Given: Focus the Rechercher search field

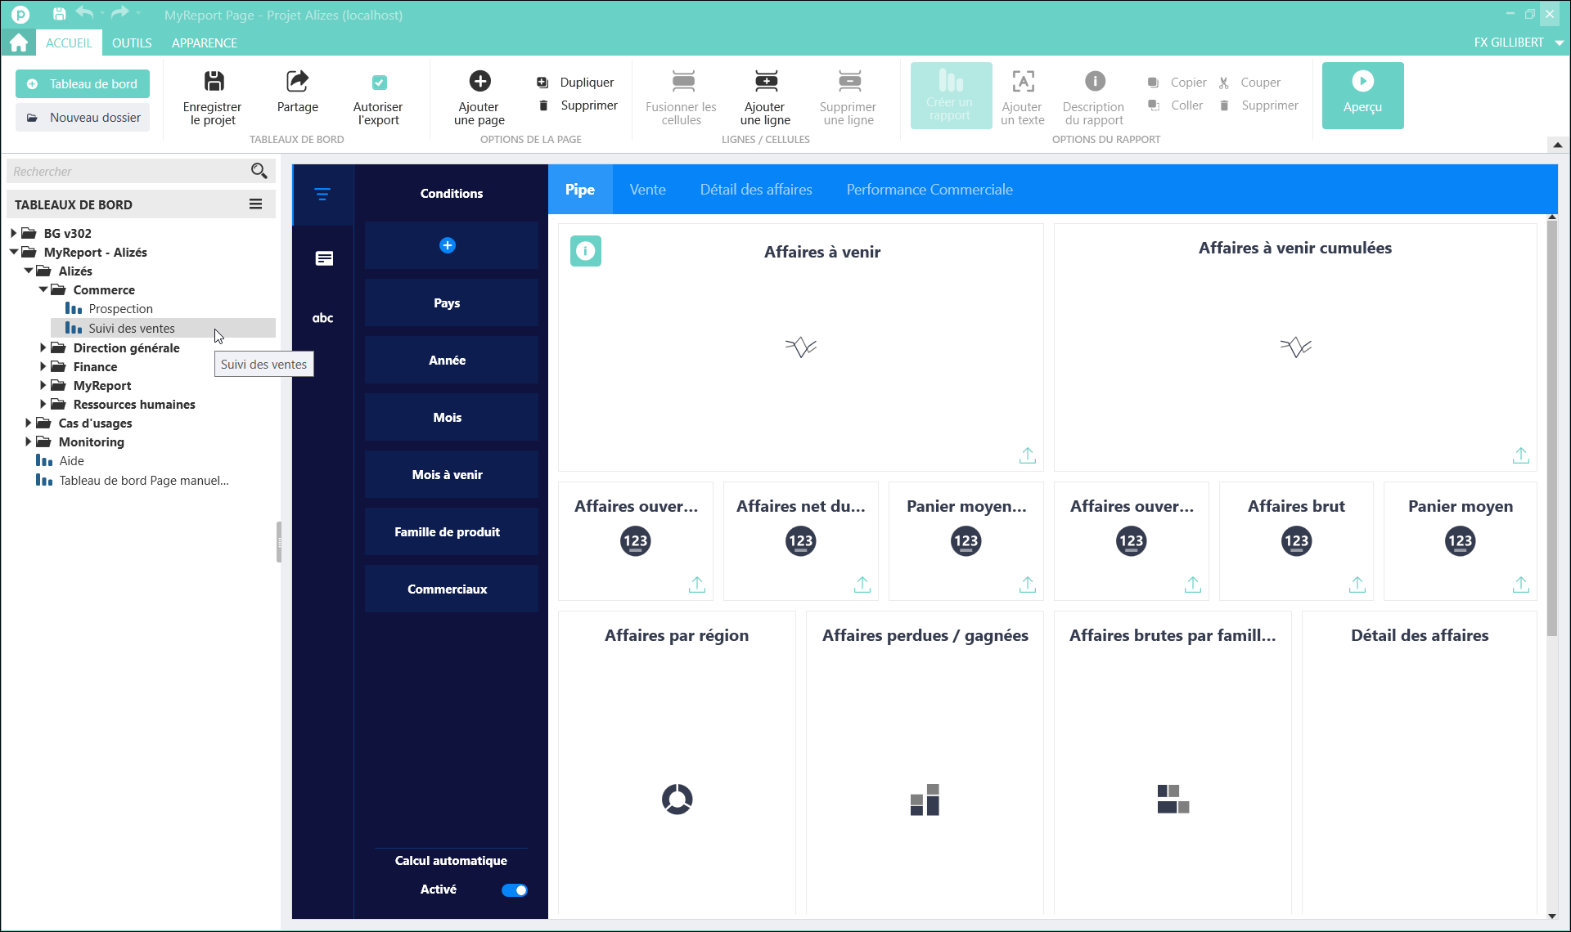Looking at the screenshot, I should coord(127,171).
